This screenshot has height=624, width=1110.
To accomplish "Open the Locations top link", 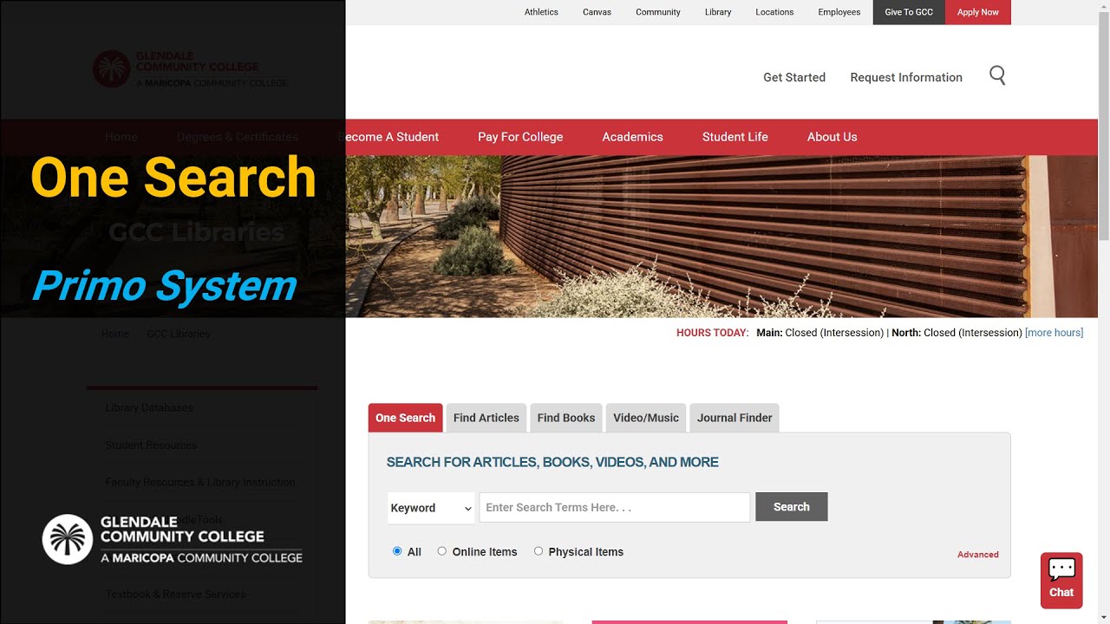I will point(774,12).
